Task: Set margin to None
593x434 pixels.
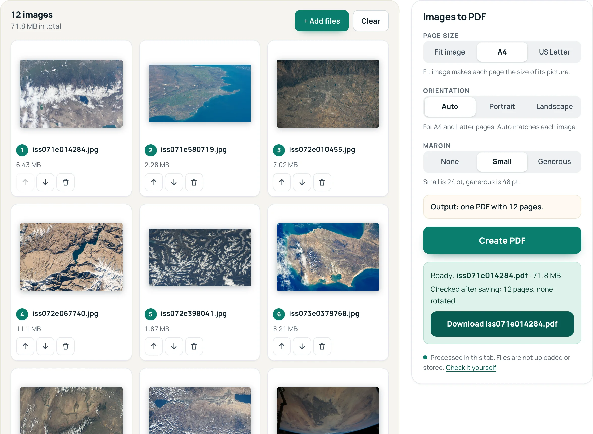Action: 450,161
